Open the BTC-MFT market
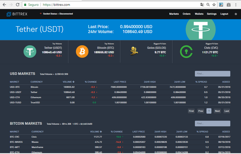This screenshot has height=154, width=241. (15, 147)
